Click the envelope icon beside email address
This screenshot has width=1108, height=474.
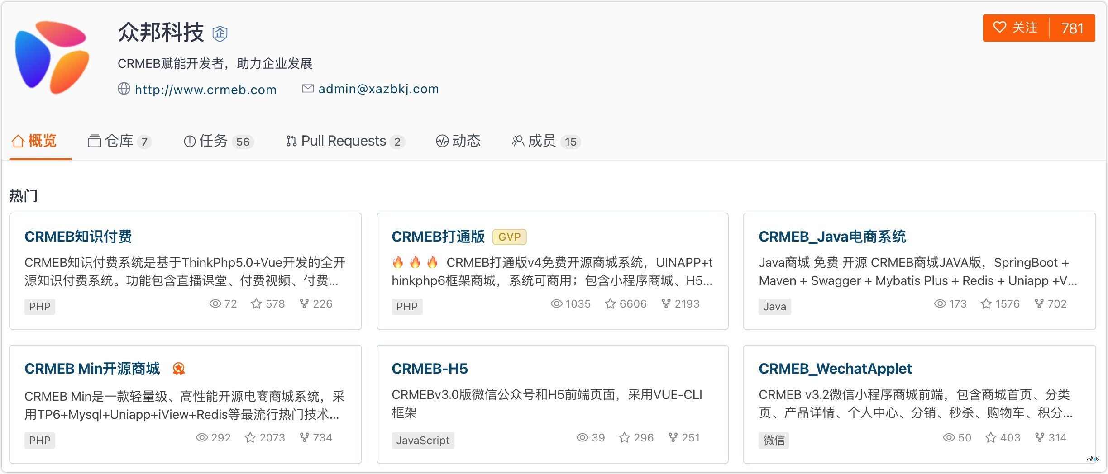[308, 89]
